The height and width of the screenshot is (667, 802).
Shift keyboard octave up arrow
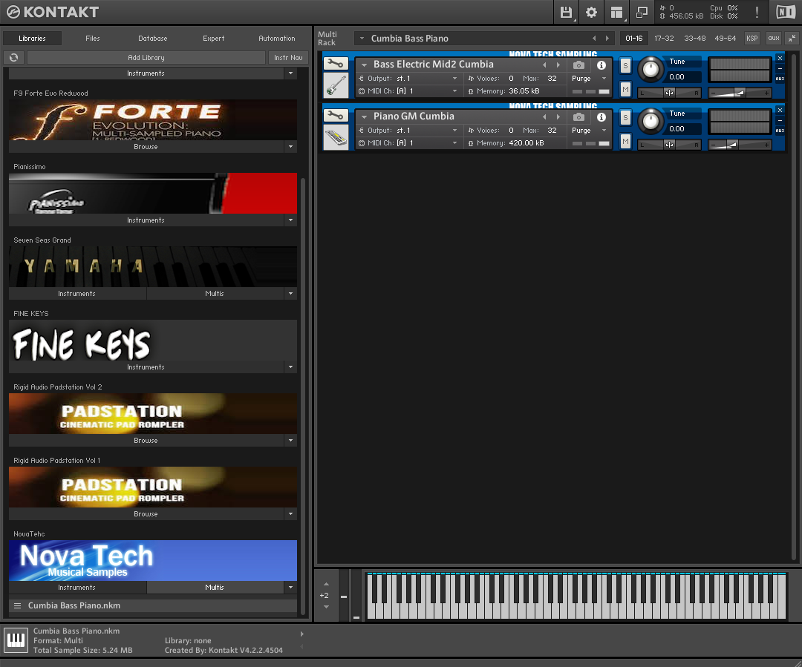pos(326,584)
